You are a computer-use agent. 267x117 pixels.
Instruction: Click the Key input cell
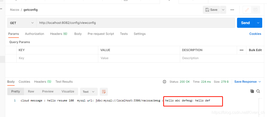(57, 58)
